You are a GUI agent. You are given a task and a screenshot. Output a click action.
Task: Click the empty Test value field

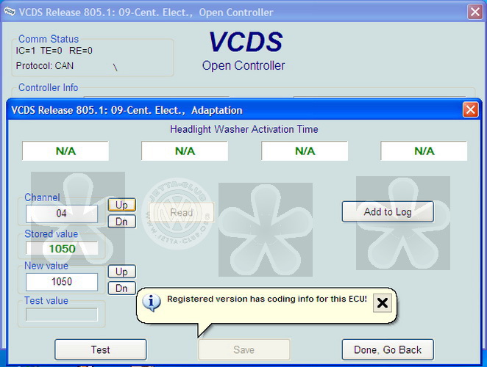point(62,315)
